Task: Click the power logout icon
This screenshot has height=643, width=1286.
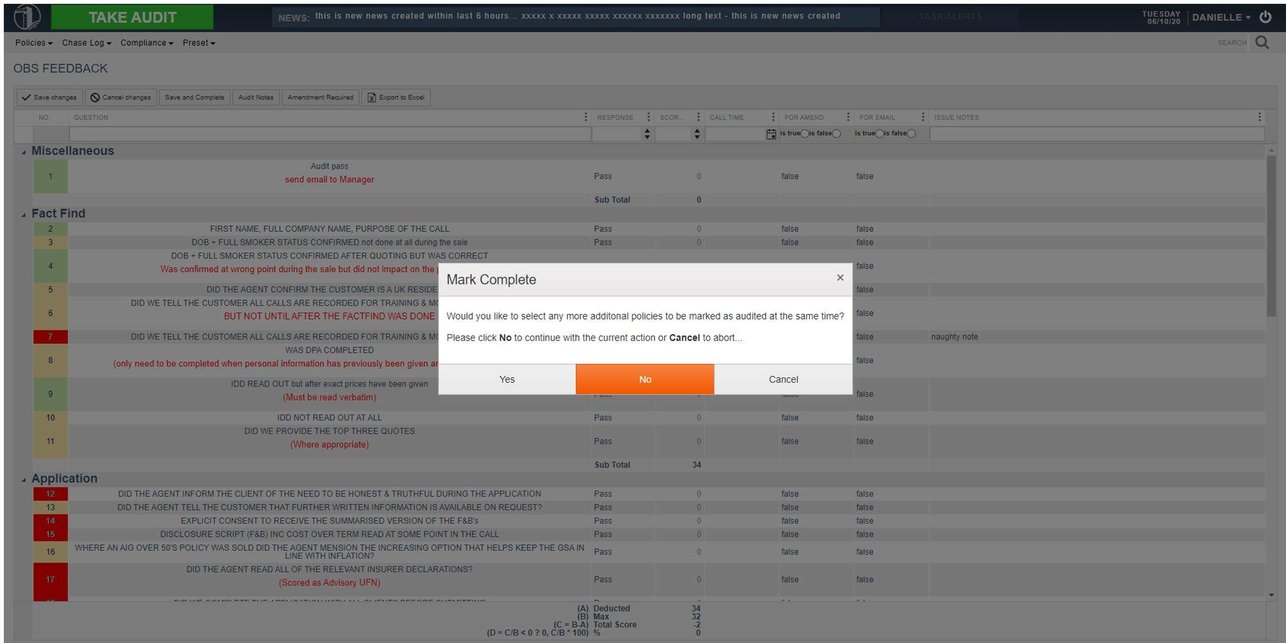Action: click(1265, 17)
